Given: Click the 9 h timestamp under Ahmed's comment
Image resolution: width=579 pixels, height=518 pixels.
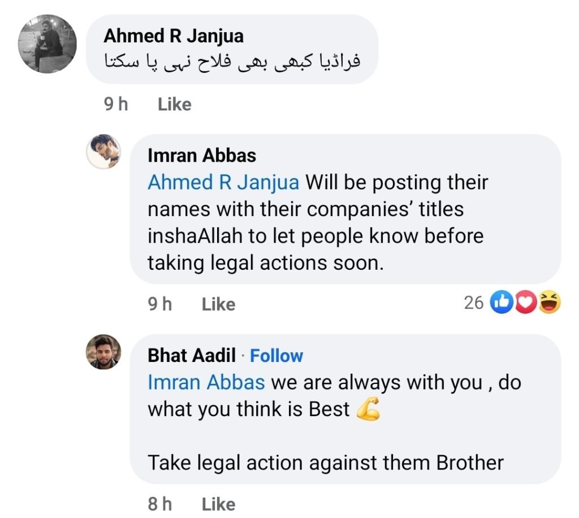Looking at the screenshot, I should [116, 104].
